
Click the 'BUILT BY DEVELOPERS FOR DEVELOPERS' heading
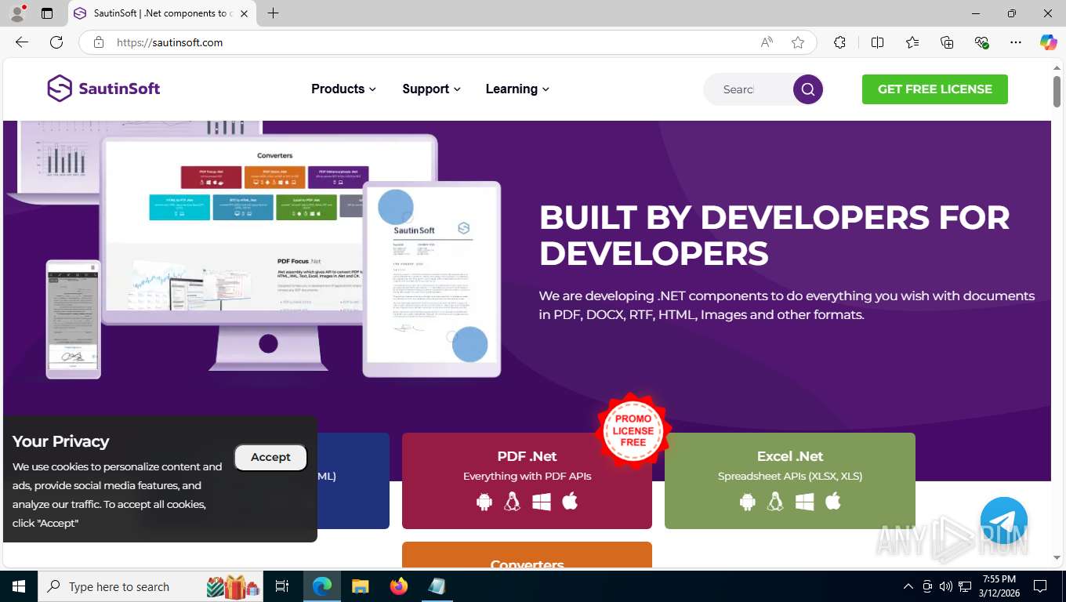774,235
